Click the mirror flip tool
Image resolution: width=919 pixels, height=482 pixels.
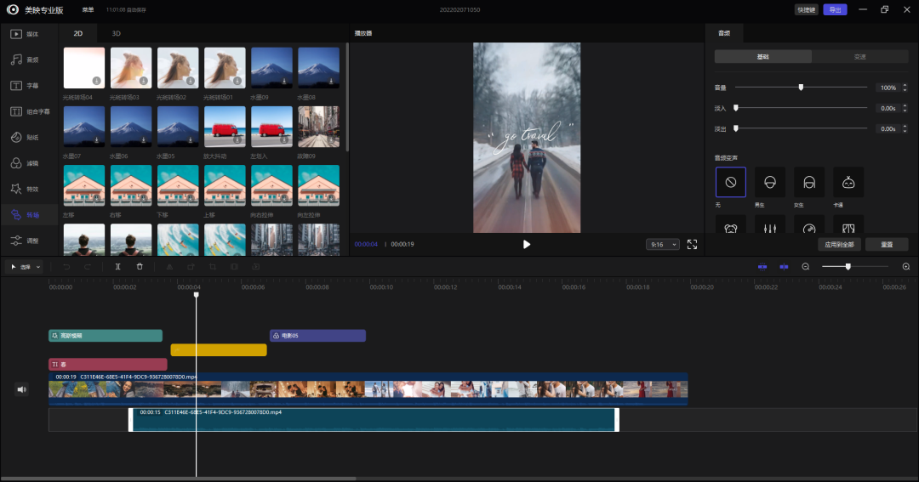tap(169, 266)
